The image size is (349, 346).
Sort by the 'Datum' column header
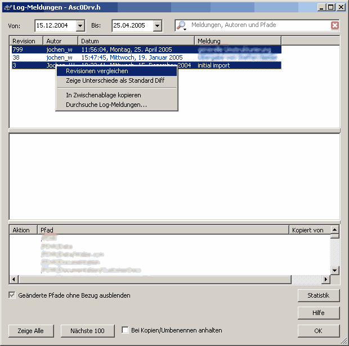tap(136, 41)
